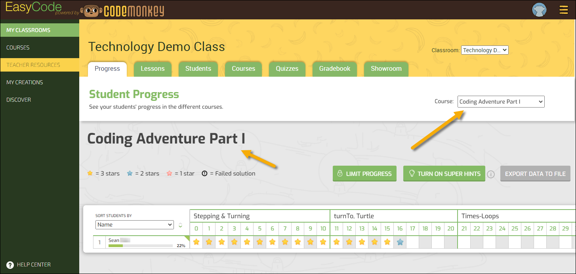Select level 16 under turnTo, Turtle
The width and height of the screenshot is (576, 274).
tap(400, 229)
